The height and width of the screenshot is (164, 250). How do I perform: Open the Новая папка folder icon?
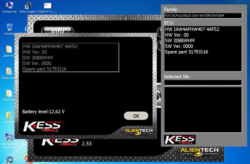coord(8,73)
